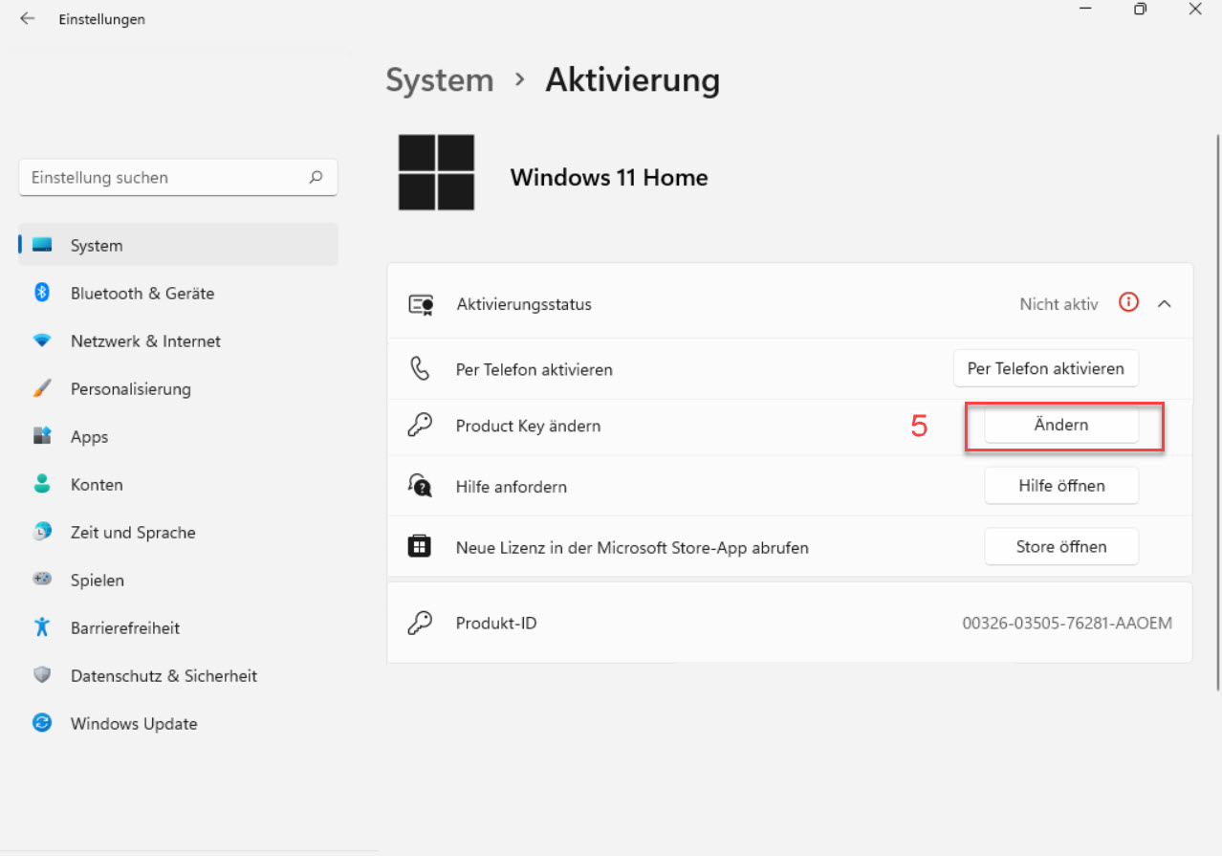Open System menu item in sidebar
Viewport: 1222px width, 856px height.
(179, 245)
